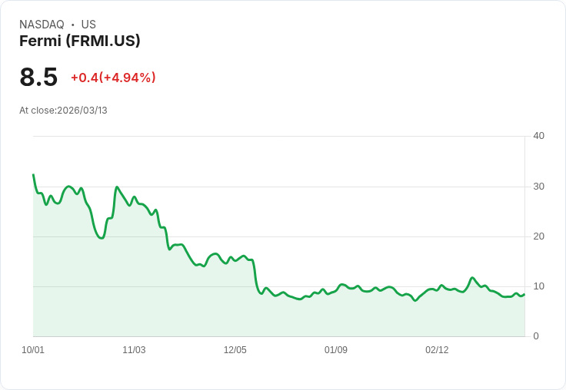The width and height of the screenshot is (566, 390).
Task: Click the US market label
Action: pos(88,25)
